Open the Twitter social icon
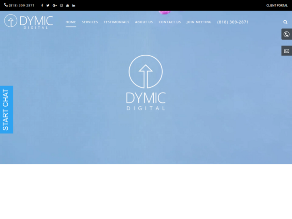 point(48,6)
